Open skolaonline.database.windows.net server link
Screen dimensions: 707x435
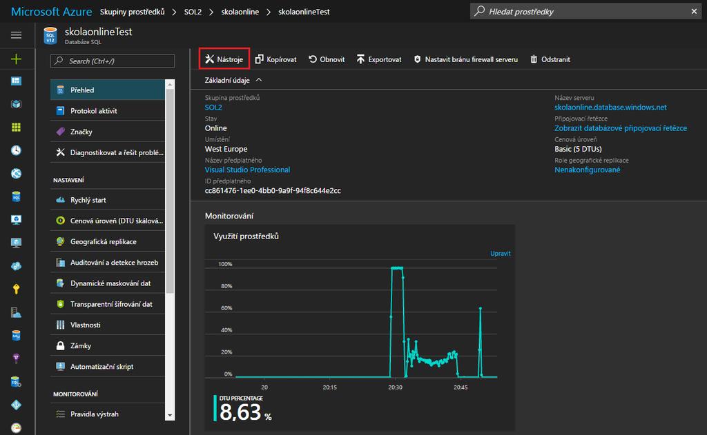tap(610, 107)
